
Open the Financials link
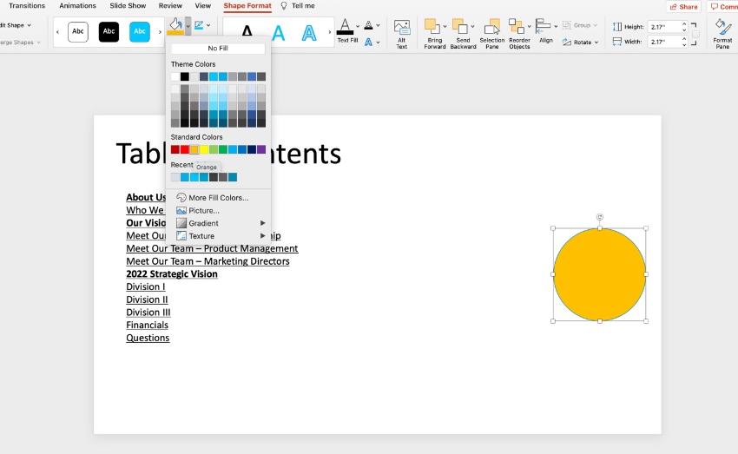(x=147, y=326)
